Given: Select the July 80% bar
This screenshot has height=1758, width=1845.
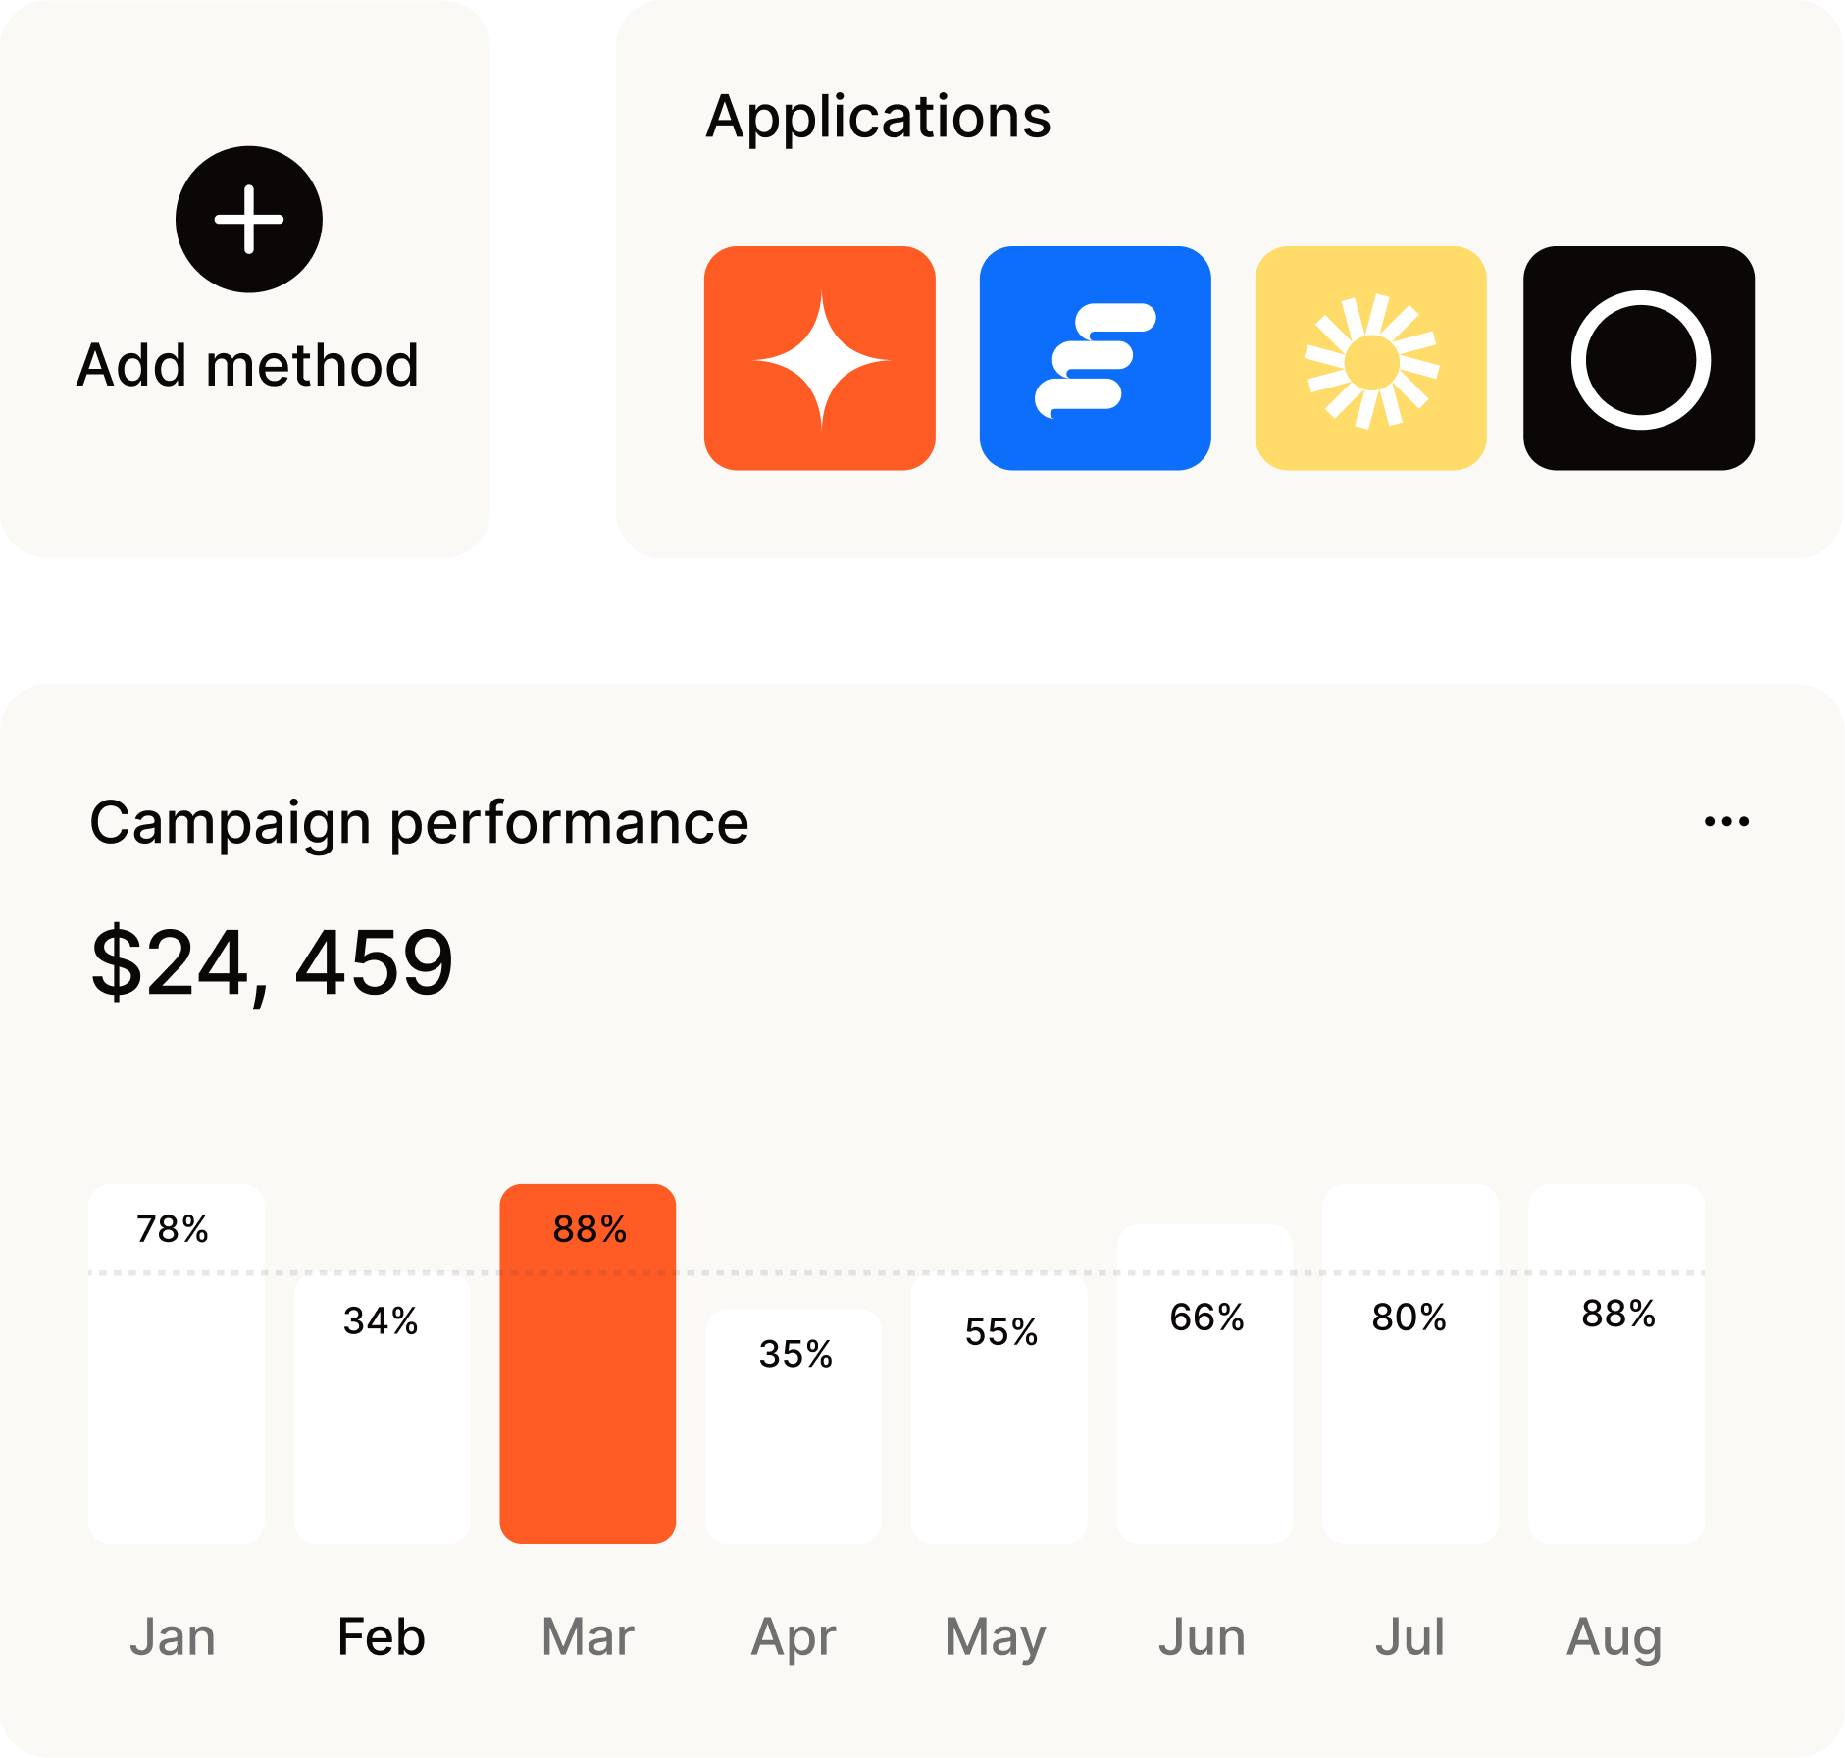Looking at the screenshot, I should [x=1410, y=1364].
